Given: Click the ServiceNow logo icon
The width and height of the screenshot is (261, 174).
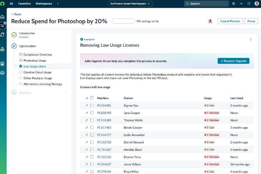Looking at the screenshot, I should click(x=2, y=3).
